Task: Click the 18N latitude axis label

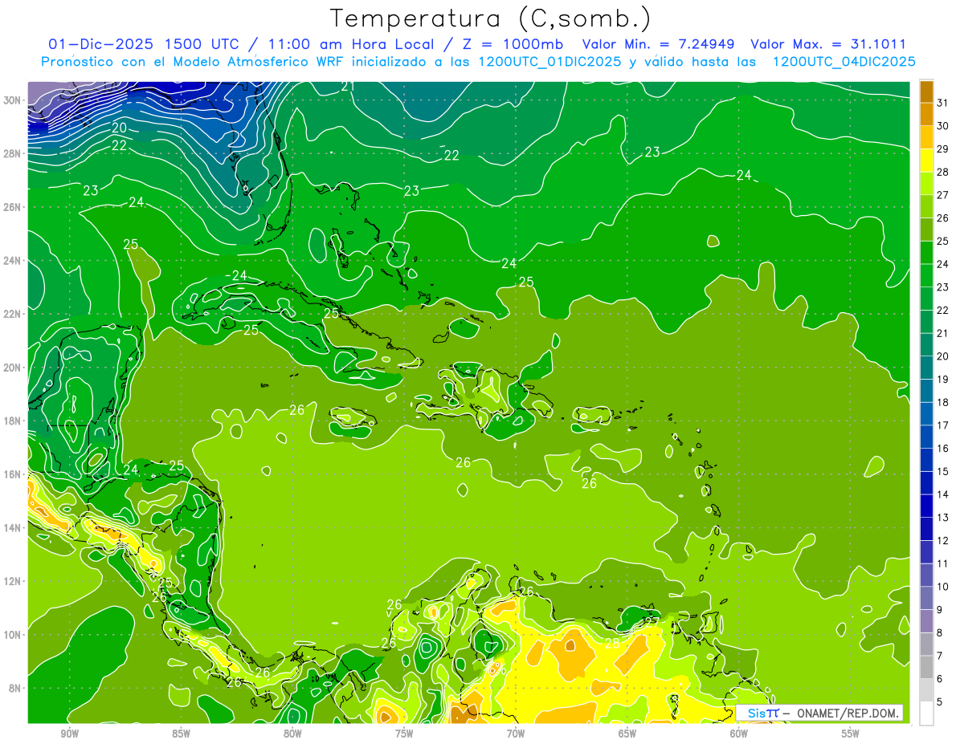Action: click(x=13, y=421)
